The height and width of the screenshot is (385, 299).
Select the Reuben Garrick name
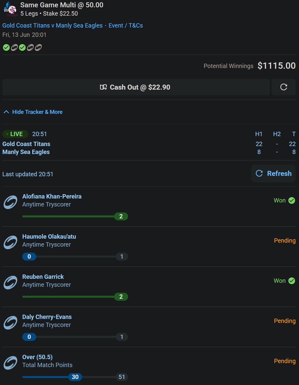tap(43, 277)
